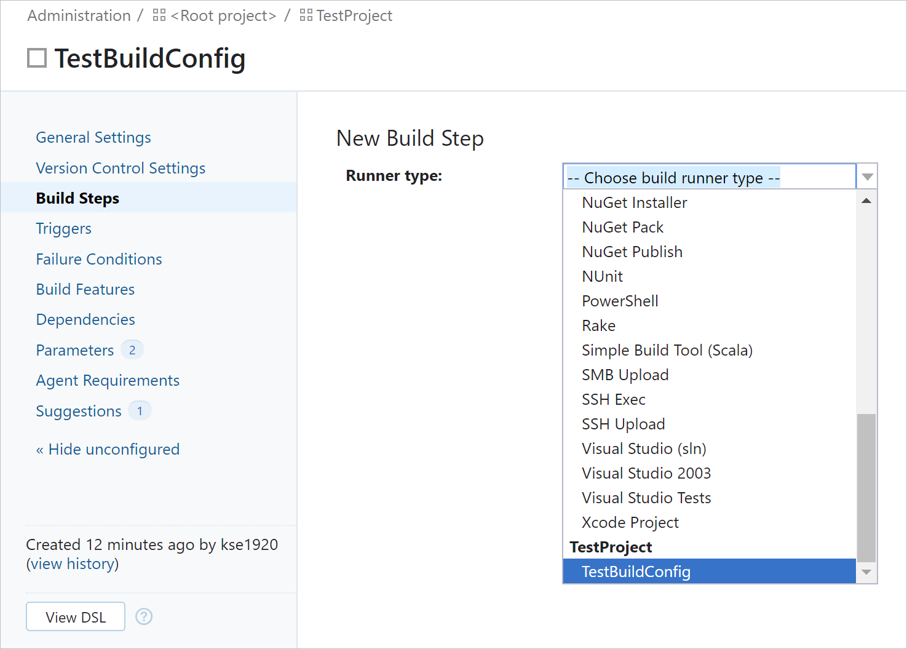Click the square icon next to TestBuildConfig heading

[x=36, y=57]
